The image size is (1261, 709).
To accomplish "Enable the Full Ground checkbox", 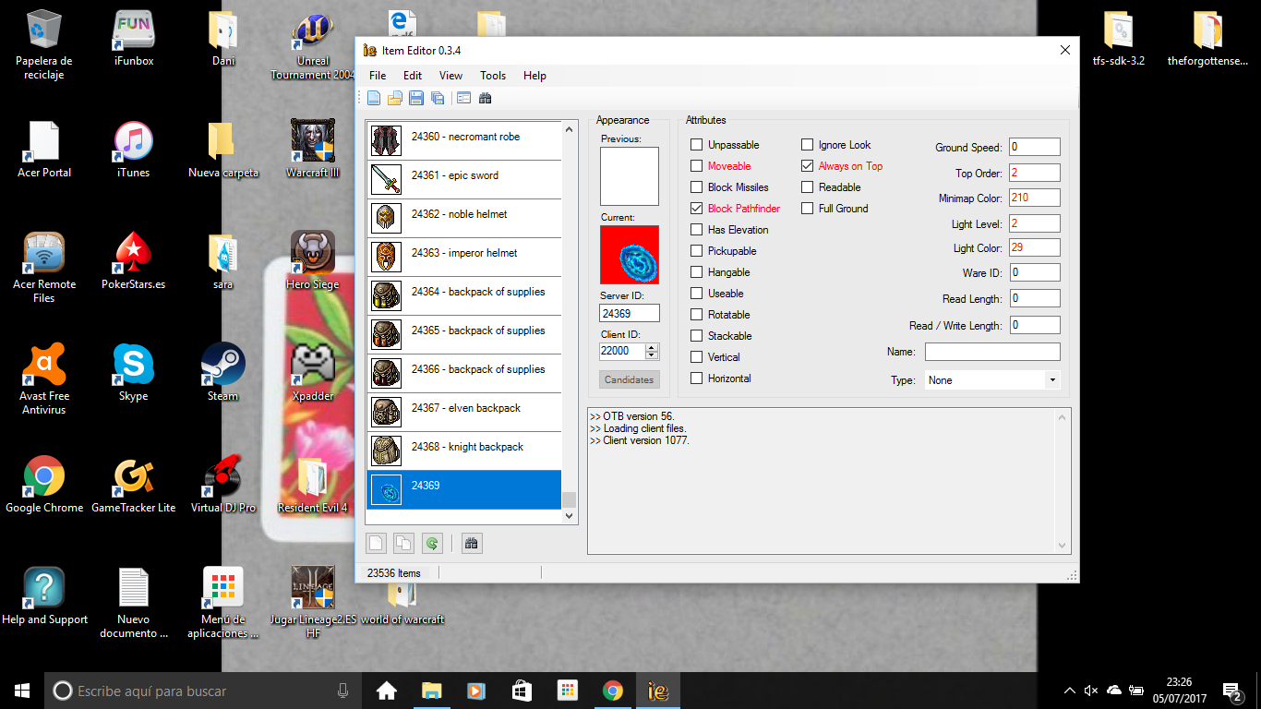I will click(808, 209).
